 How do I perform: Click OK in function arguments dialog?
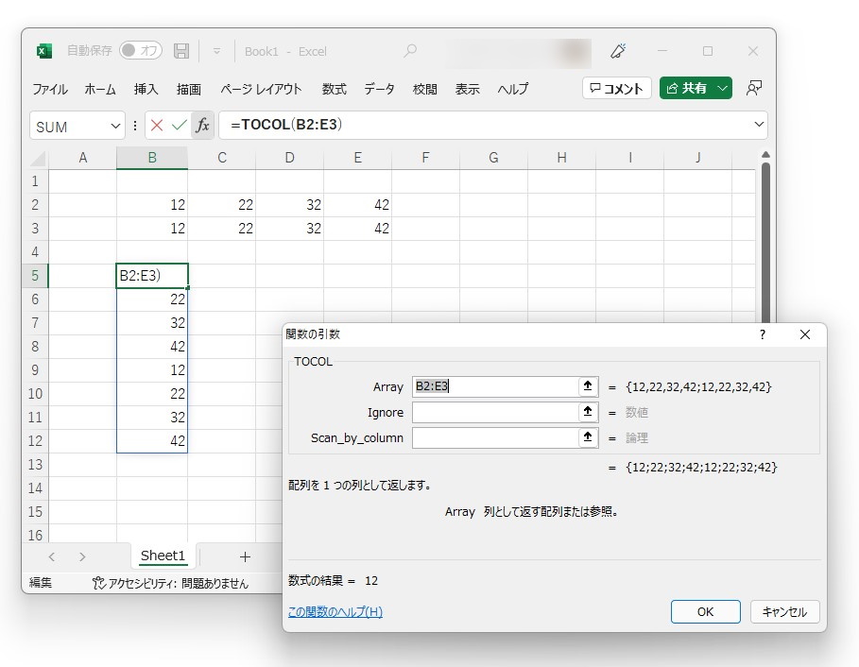click(706, 611)
